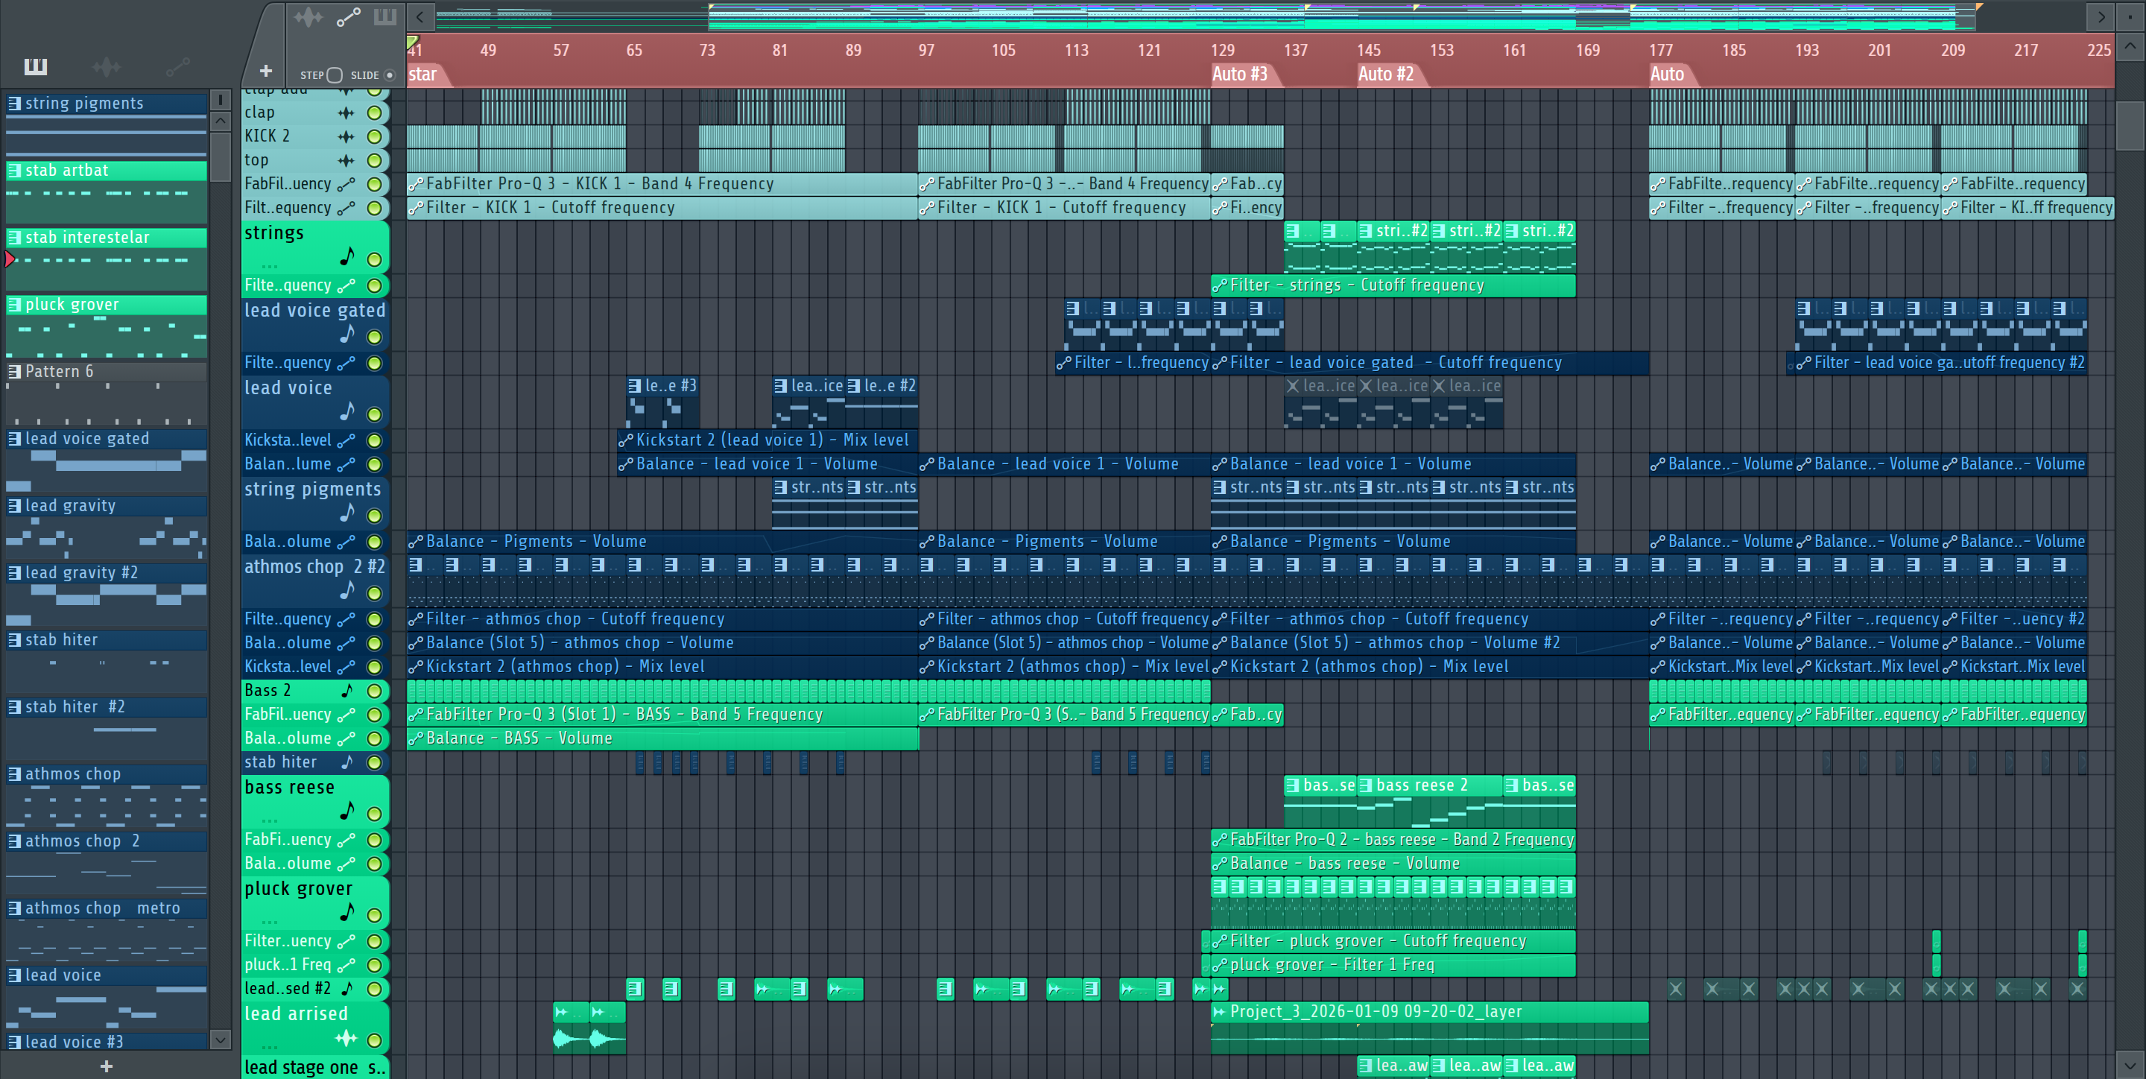Click playlist vertical scroll down arrow
This screenshot has width=2146, height=1079.
click(x=2130, y=1064)
